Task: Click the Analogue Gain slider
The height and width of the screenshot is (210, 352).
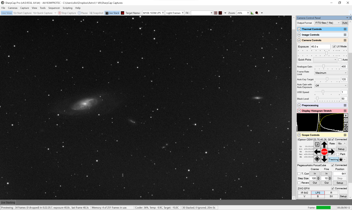Action: [324, 67]
